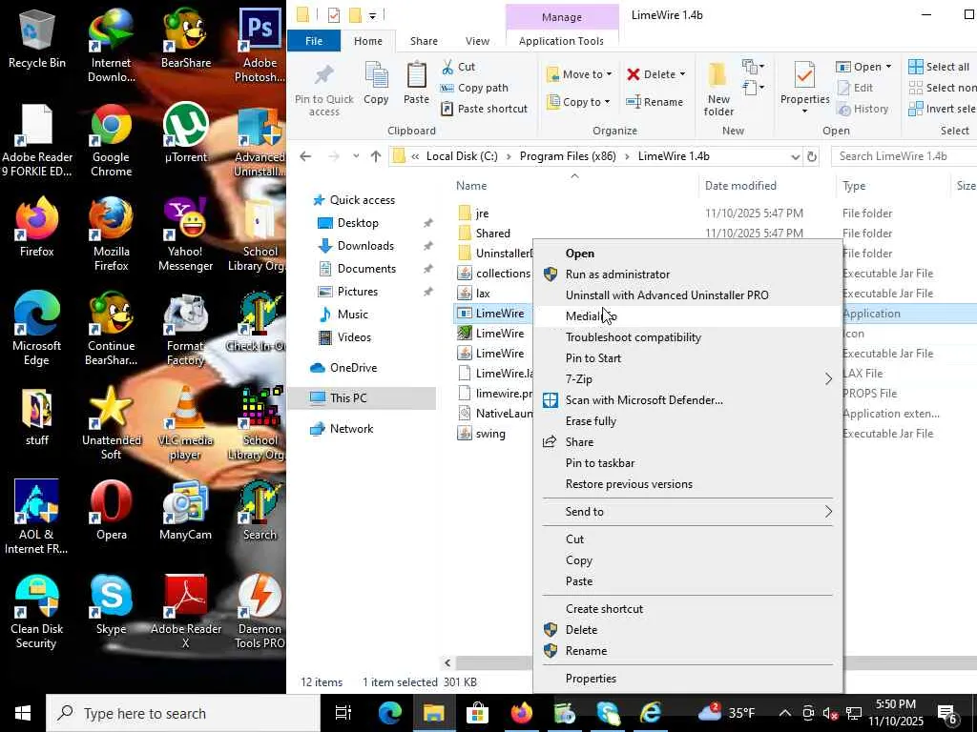977x732 pixels.
Task: Click Select all in ribbon
Action: point(941,67)
